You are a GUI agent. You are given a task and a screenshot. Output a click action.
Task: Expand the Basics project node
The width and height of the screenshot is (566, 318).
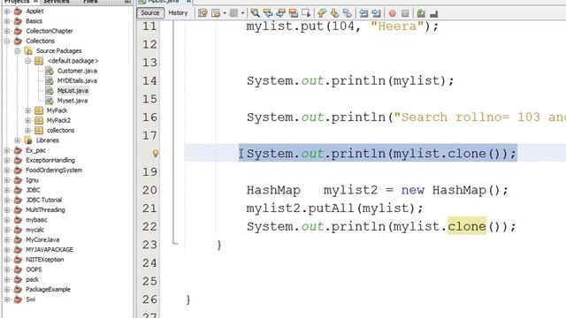[x=7, y=21]
